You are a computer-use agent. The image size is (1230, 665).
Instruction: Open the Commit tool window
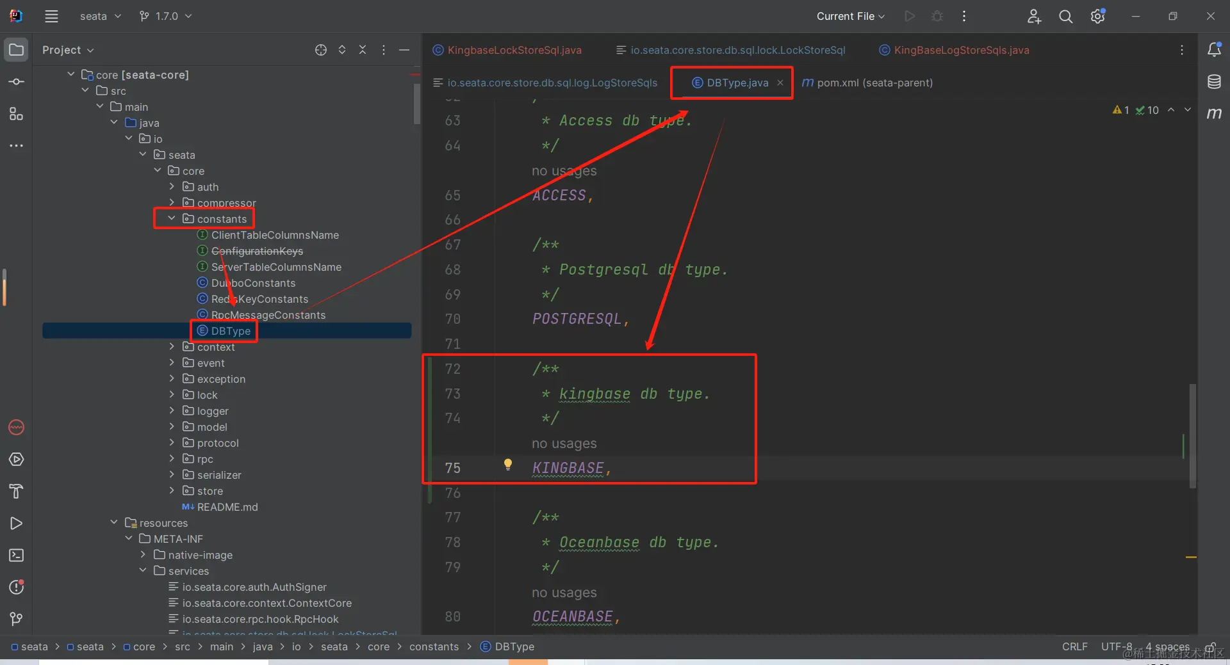pyautogui.click(x=17, y=82)
